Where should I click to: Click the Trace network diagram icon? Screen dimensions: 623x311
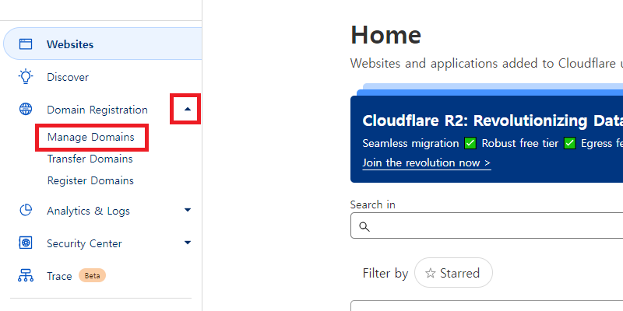tap(26, 275)
